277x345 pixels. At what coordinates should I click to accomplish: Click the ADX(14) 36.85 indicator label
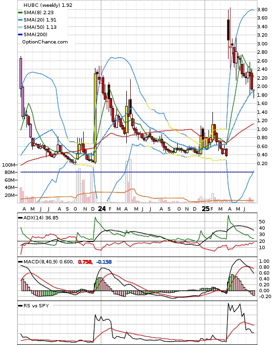click(x=41, y=218)
